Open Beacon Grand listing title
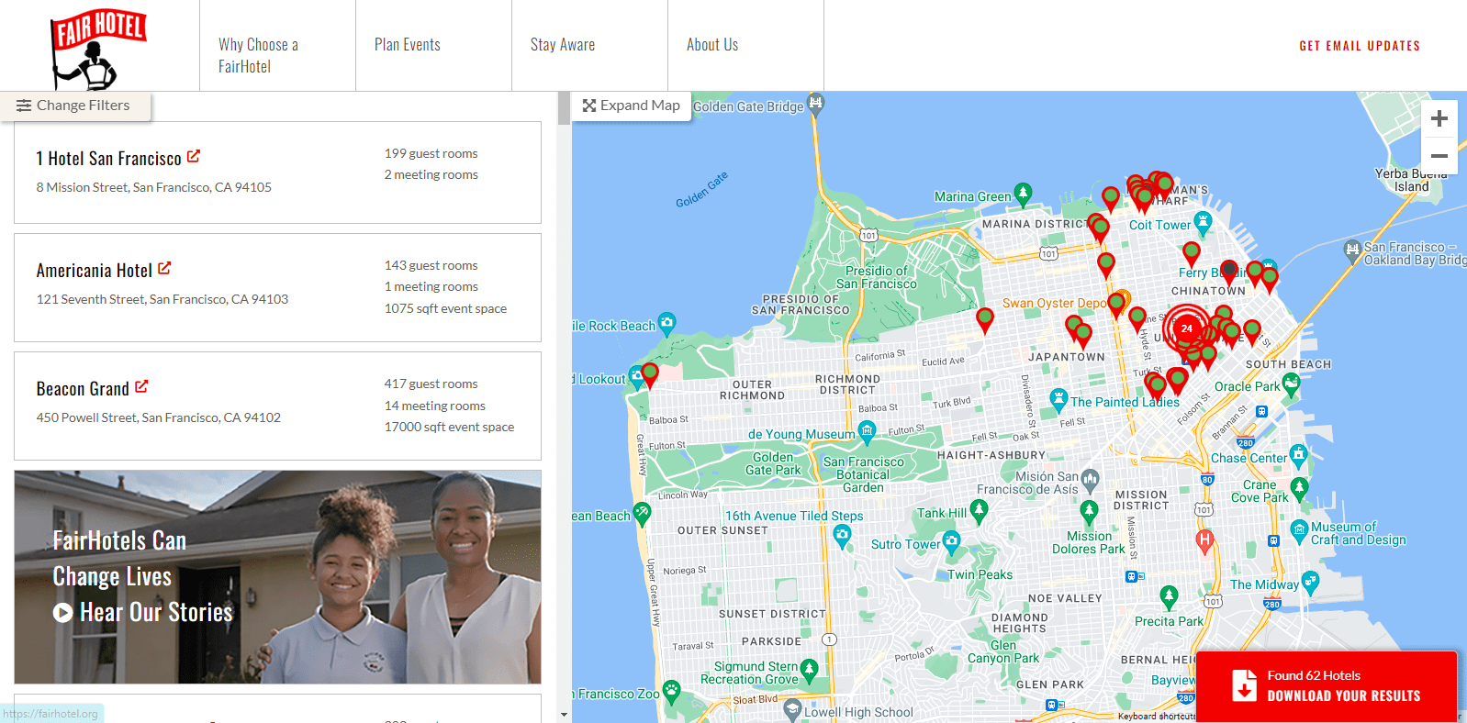This screenshot has width=1467, height=723. (83, 389)
